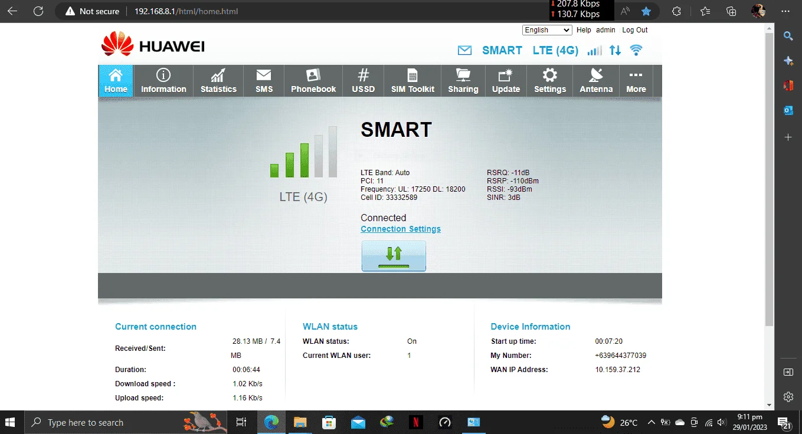
Task: Click the browser profile avatar
Action: coord(758,11)
